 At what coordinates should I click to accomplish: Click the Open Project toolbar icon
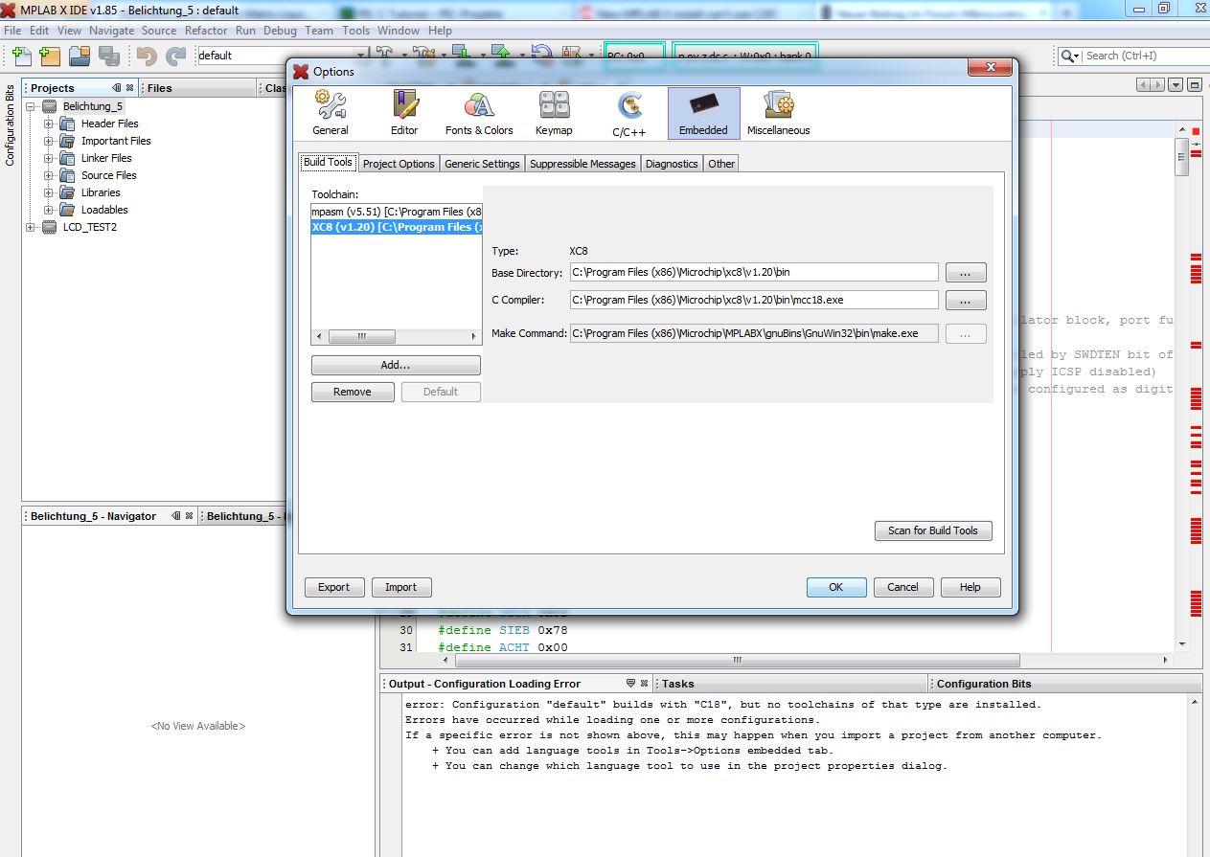tap(79, 56)
